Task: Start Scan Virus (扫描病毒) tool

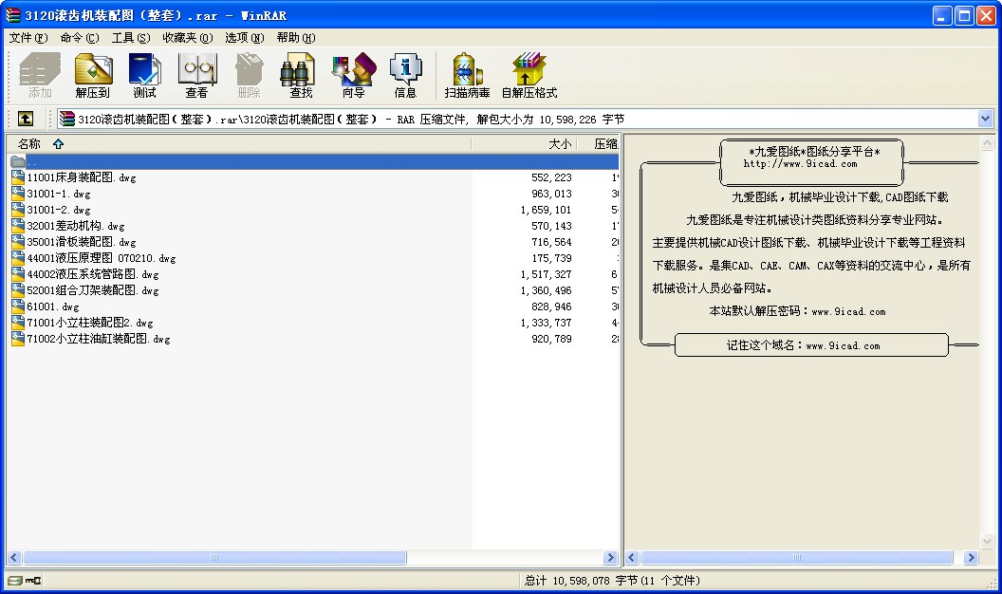Action: pos(467,75)
